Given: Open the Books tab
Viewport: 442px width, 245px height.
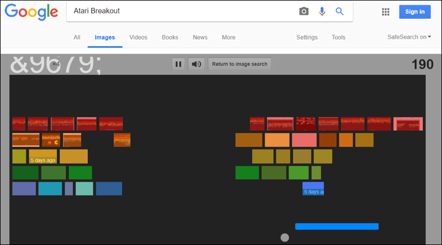Looking at the screenshot, I should click(x=170, y=38).
